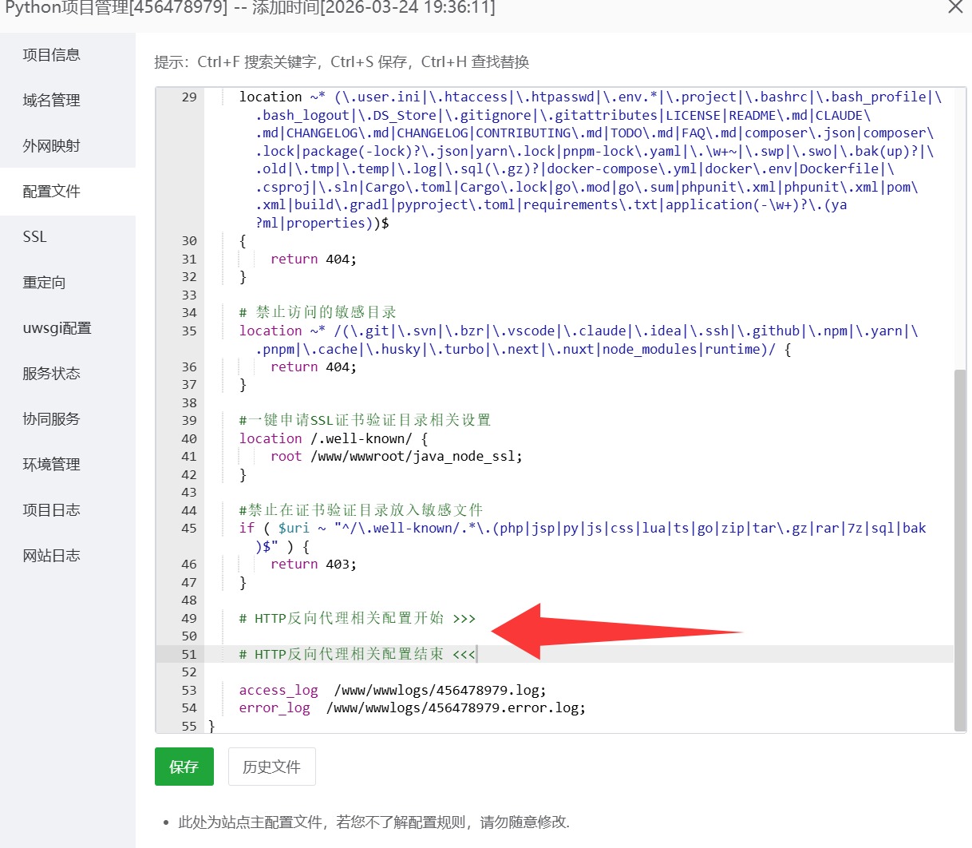This screenshot has height=848, width=972.
Task: View 服务状态 tab
Action: 52,374
